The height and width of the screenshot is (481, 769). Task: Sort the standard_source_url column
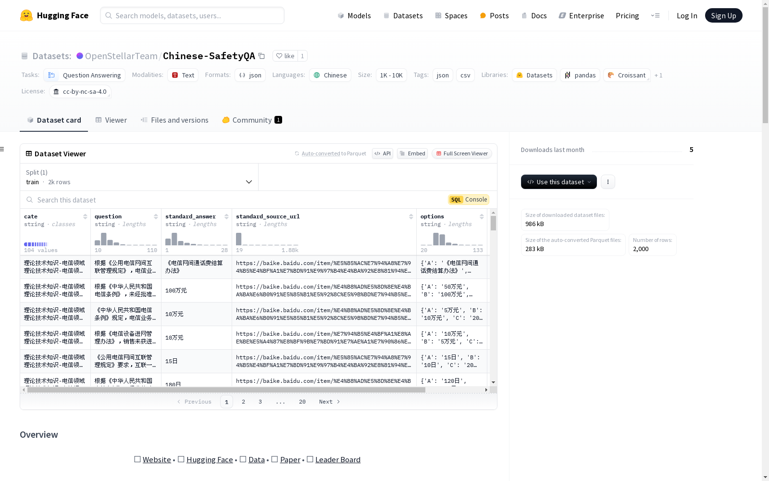tap(411, 216)
